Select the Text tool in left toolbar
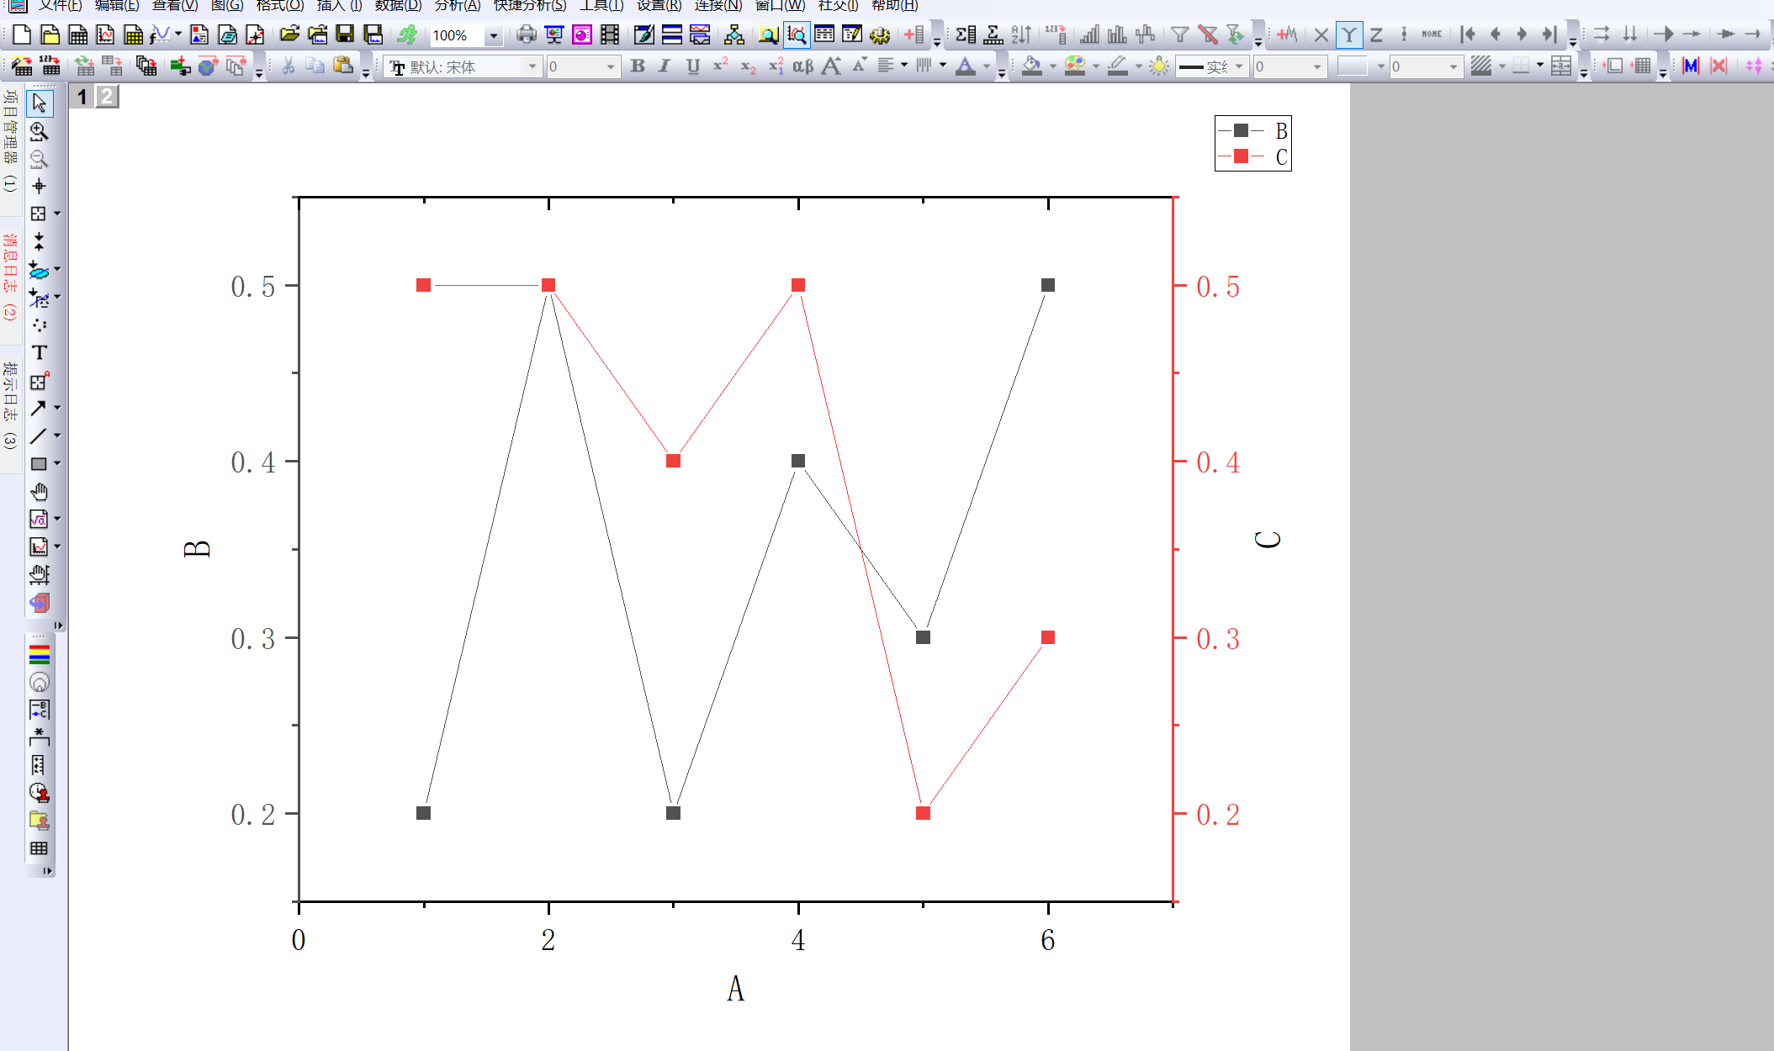 click(39, 353)
